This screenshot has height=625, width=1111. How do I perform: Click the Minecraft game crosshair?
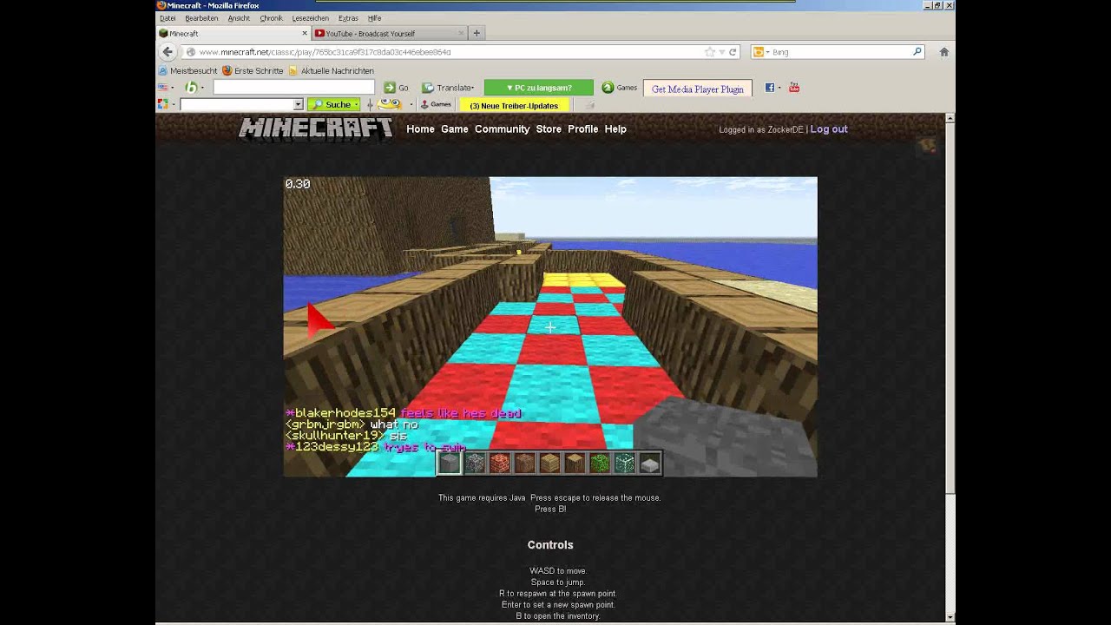(x=549, y=327)
